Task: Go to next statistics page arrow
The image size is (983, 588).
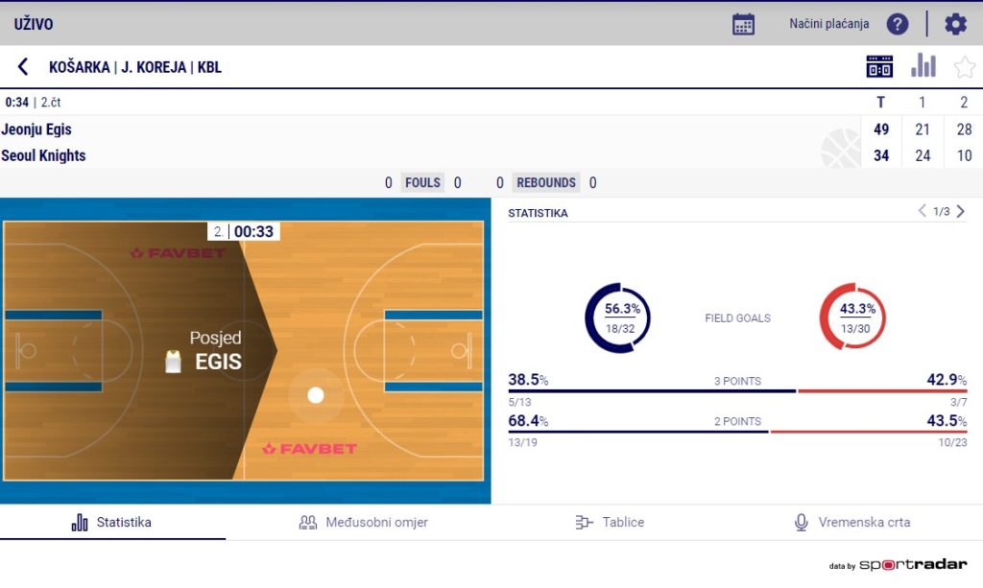Action: (x=961, y=211)
